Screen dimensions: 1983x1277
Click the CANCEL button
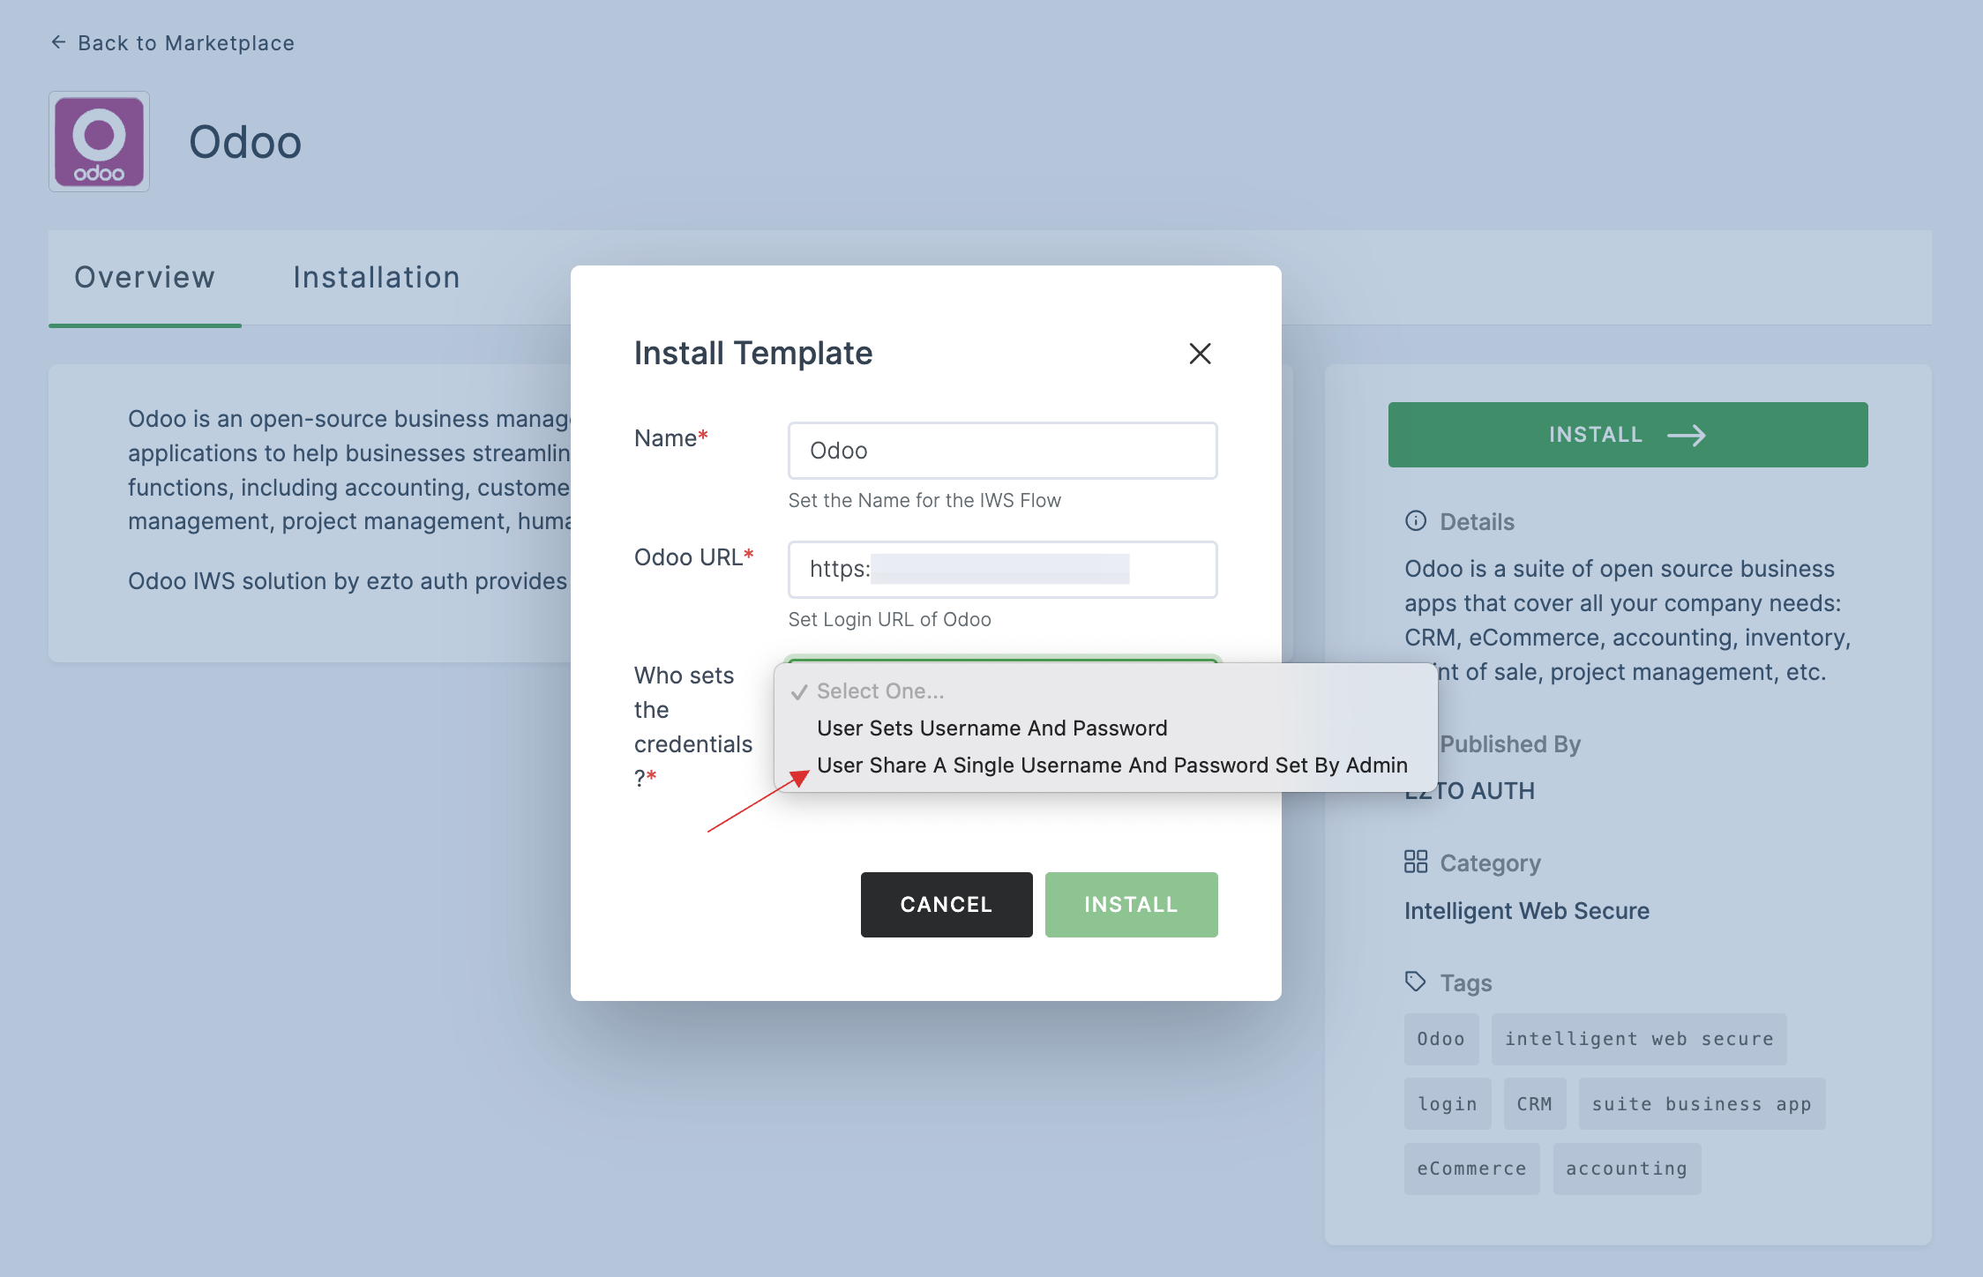point(946,904)
